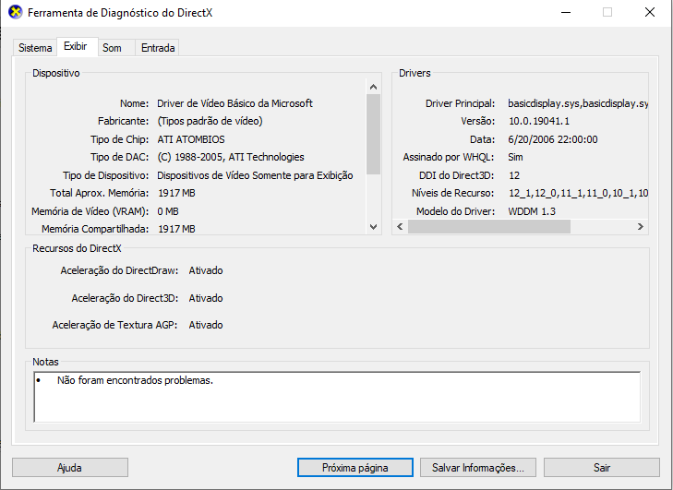
Task: Click 'Dispositivos de Vídeo Somente para Exibição'
Action: pos(255,175)
